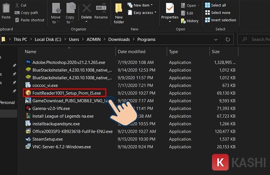This screenshot has height=175, width=270.
Task: Click Select all
Action: click(x=216, y=5)
